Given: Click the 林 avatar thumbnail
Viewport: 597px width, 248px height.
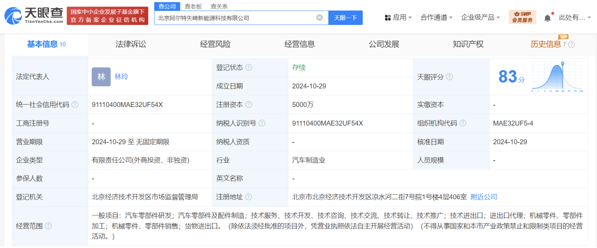Looking at the screenshot, I should click(101, 77).
